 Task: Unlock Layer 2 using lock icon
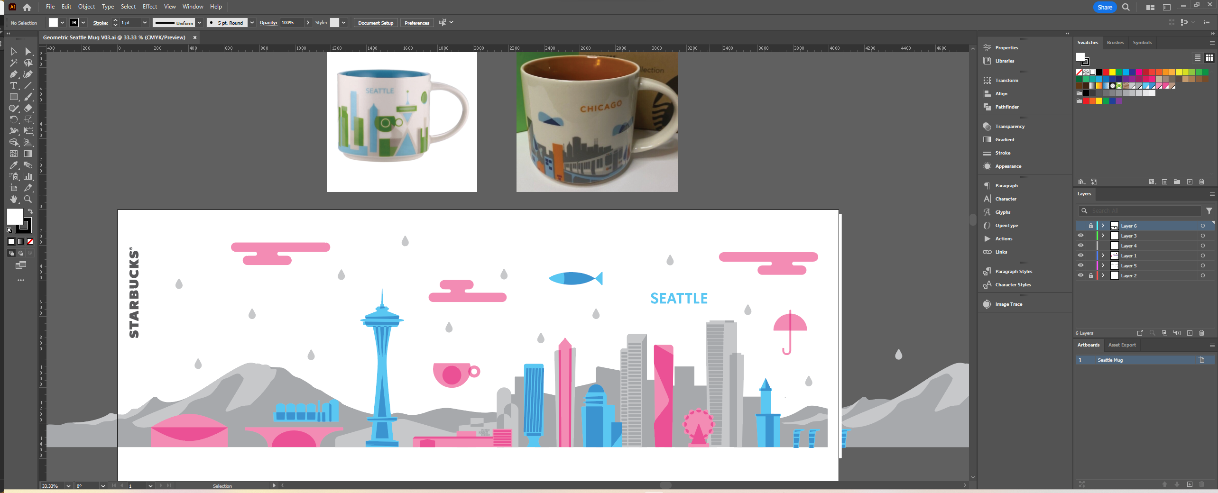click(1090, 275)
